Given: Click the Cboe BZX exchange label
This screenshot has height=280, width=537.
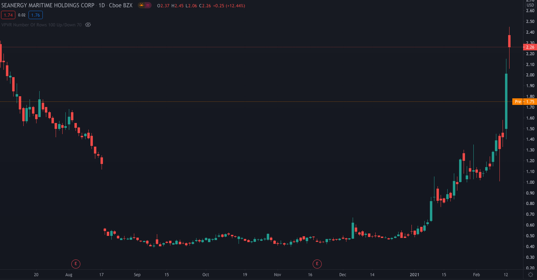Looking at the screenshot, I should (x=121, y=6).
